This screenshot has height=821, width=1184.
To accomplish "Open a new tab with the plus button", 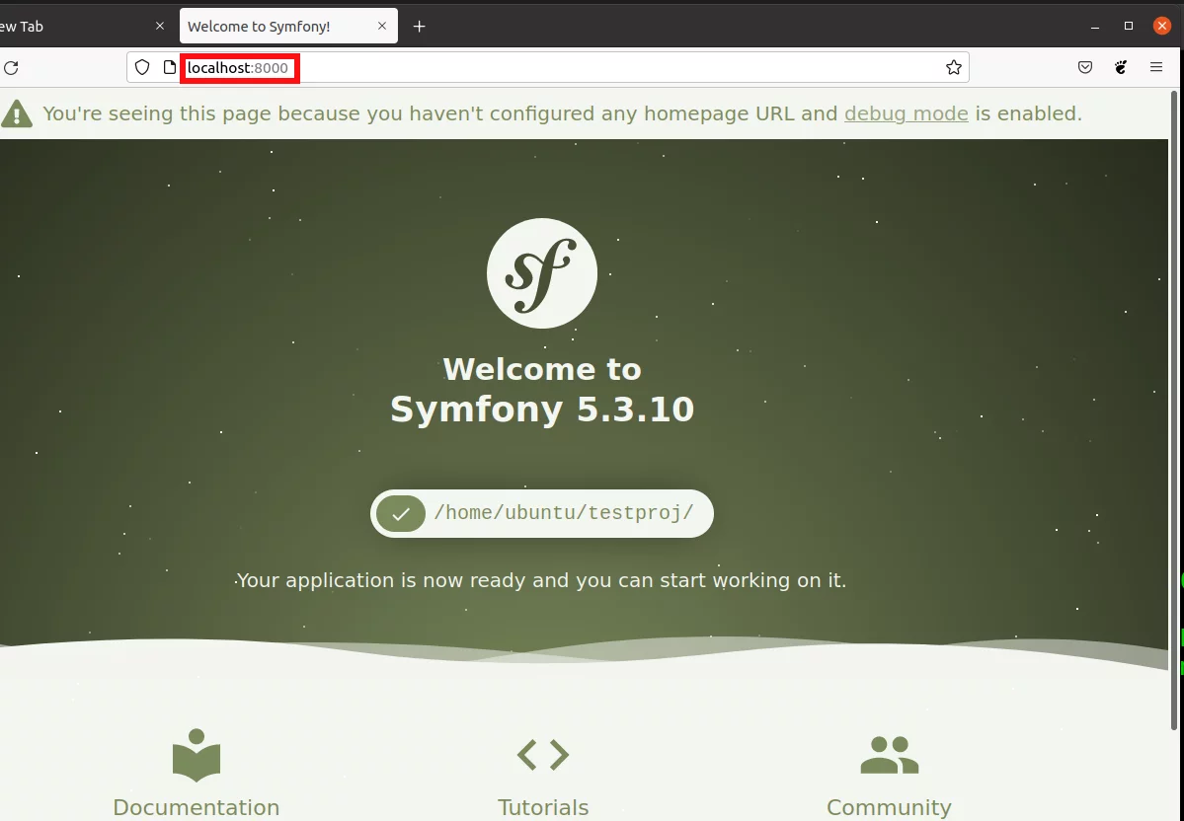I will pyautogui.click(x=419, y=27).
